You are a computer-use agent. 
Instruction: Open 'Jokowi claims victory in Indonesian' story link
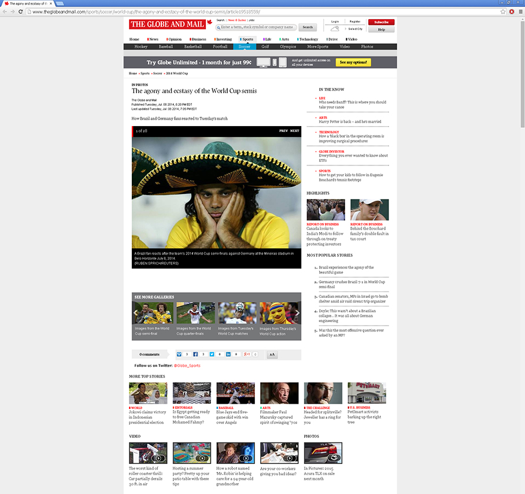[147, 417]
